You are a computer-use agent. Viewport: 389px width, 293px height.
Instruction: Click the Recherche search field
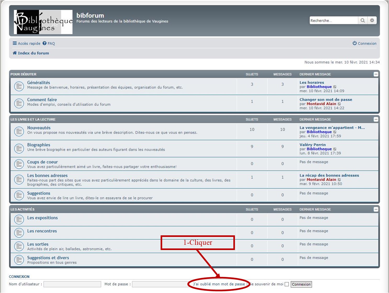(334, 20)
